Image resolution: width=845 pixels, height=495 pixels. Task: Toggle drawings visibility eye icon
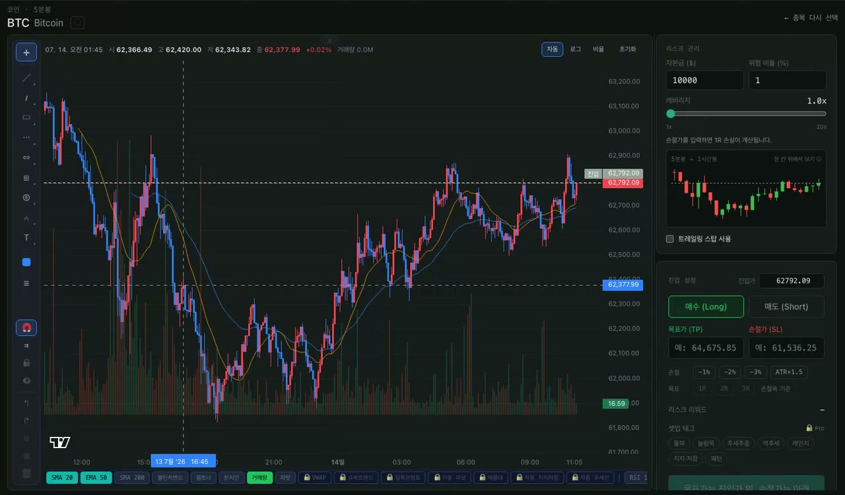click(26, 380)
